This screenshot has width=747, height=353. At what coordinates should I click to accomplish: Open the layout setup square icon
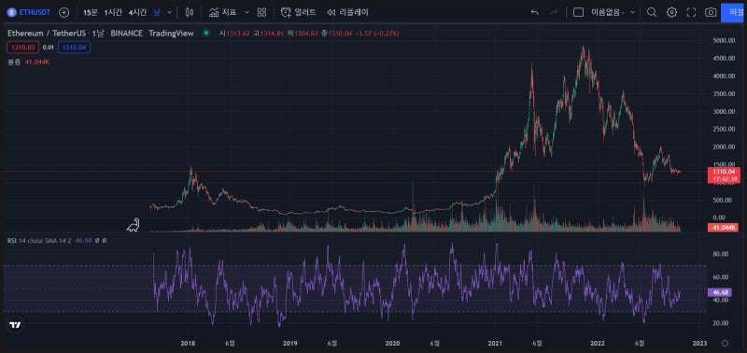coord(578,12)
